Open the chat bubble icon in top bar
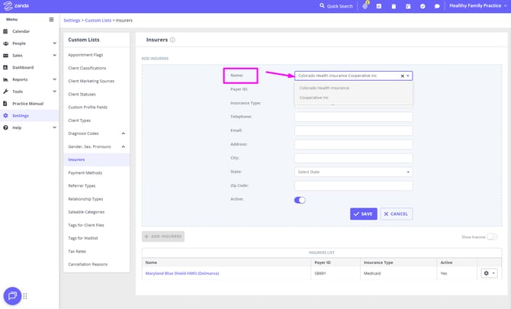The width and height of the screenshot is (511, 309). (437, 6)
